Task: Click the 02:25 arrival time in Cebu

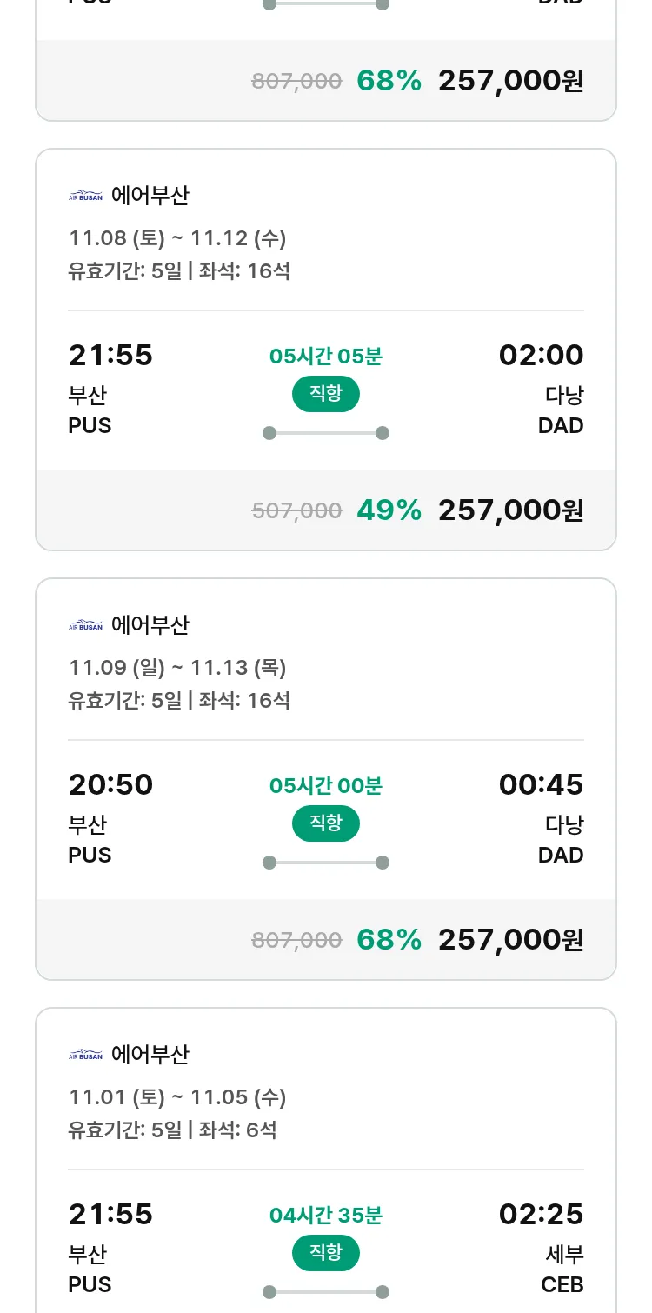Action: [x=541, y=1215]
